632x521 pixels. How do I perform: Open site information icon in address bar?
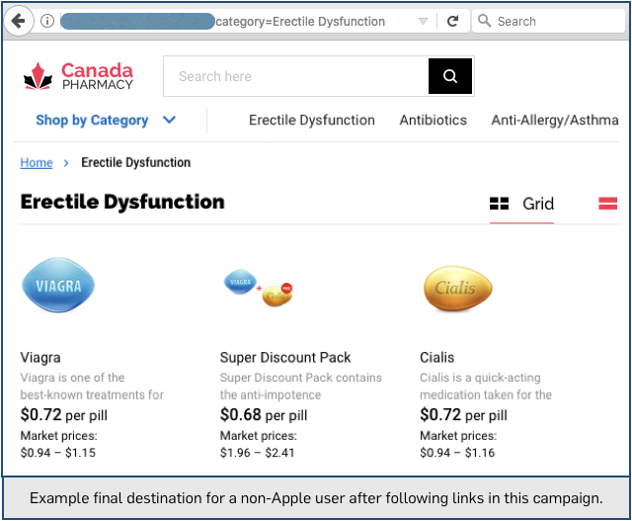point(47,21)
